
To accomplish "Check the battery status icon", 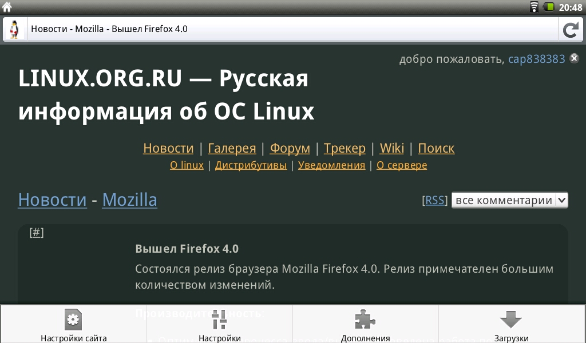I will pos(549,7).
